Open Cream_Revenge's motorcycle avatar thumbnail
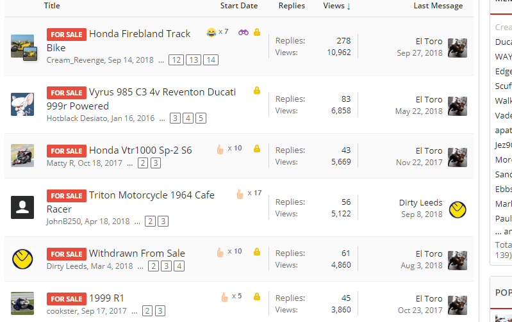This screenshot has width=512, height=322. point(22,46)
